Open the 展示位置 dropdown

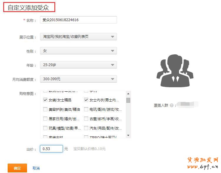coord(78,37)
